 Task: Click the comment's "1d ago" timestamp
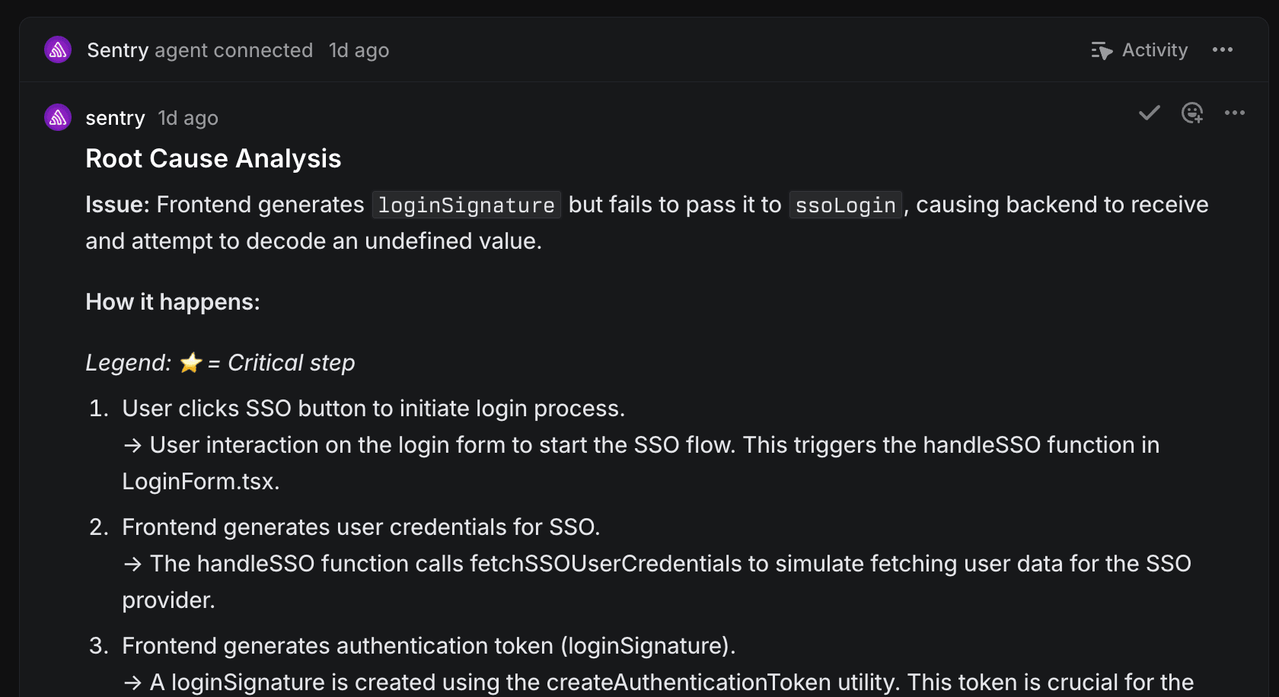pyautogui.click(x=188, y=118)
